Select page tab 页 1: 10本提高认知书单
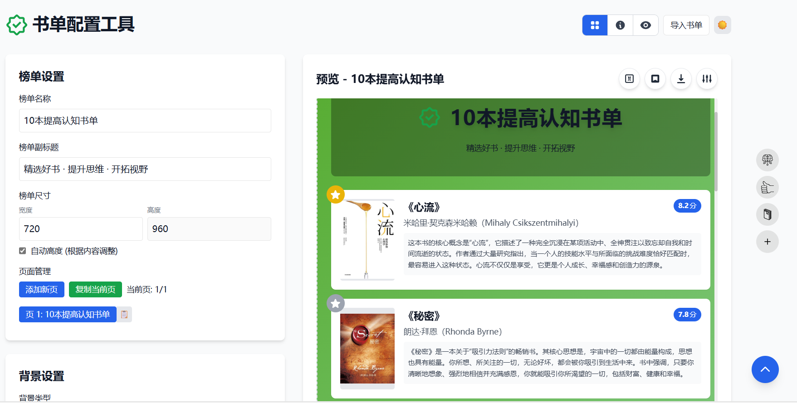797x403 pixels. (68, 315)
